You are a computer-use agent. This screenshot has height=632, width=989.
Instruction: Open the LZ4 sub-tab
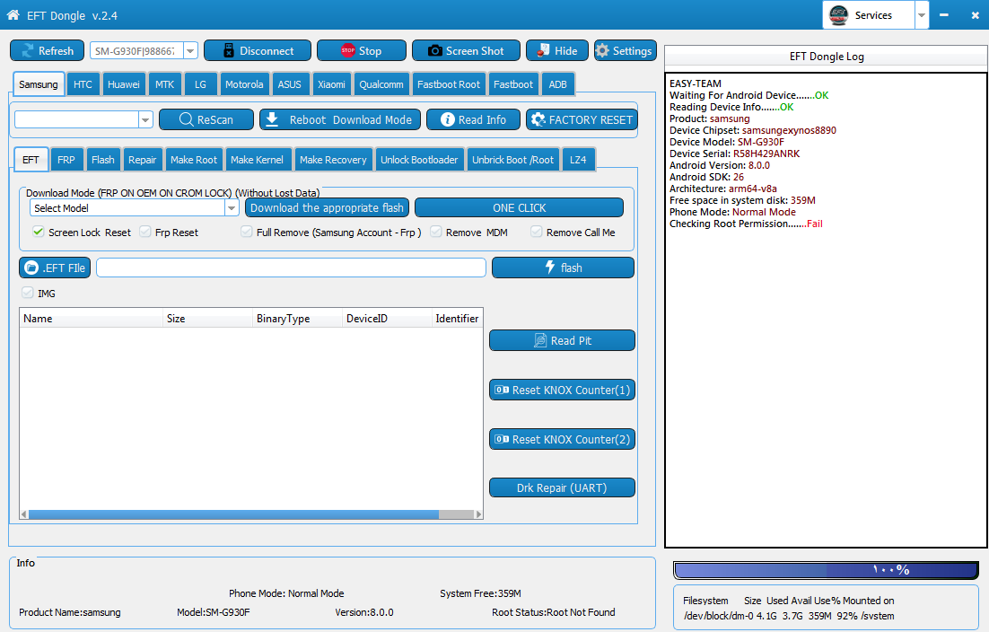tap(578, 160)
